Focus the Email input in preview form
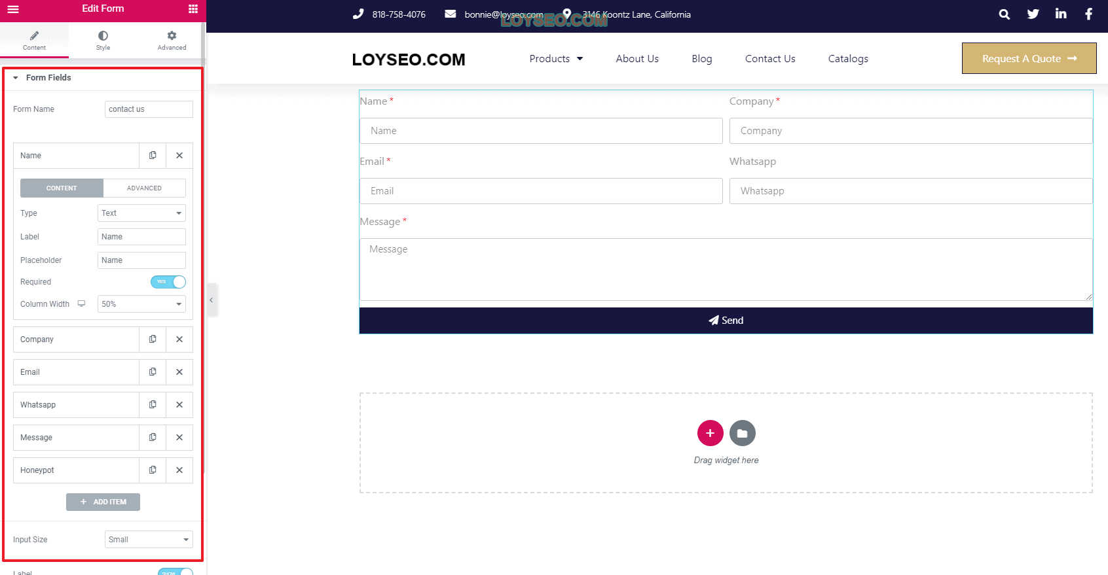1108x575 pixels. pyautogui.click(x=541, y=191)
